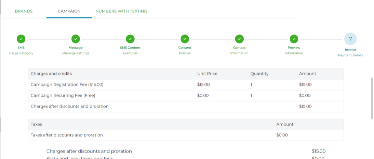Click the Unit Price column header
374x159 pixels.
click(207, 74)
